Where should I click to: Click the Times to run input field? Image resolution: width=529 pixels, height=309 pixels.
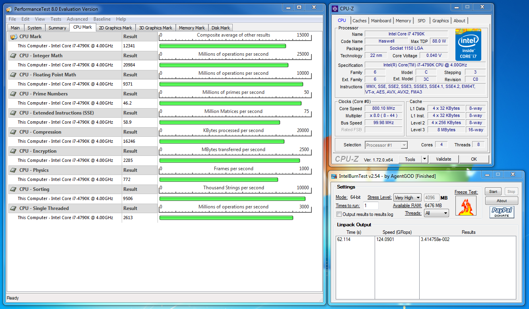tap(371, 206)
